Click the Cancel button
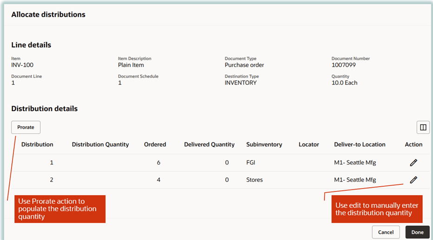 click(386, 232)
